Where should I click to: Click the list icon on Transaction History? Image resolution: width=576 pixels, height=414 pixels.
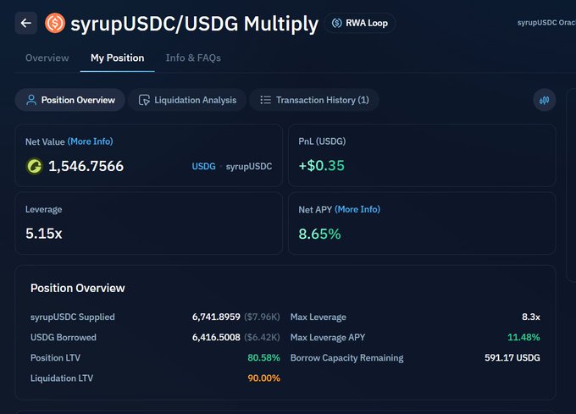point(266,100)
